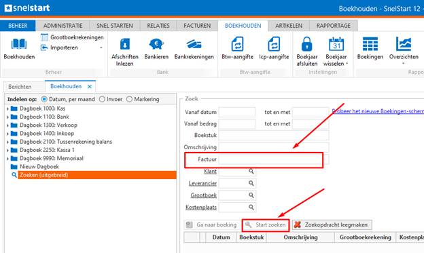Image resolution: width=424 pixels, height=253 pixels.
Task: Click the Grootboek label link
Action: coord(203,195)
